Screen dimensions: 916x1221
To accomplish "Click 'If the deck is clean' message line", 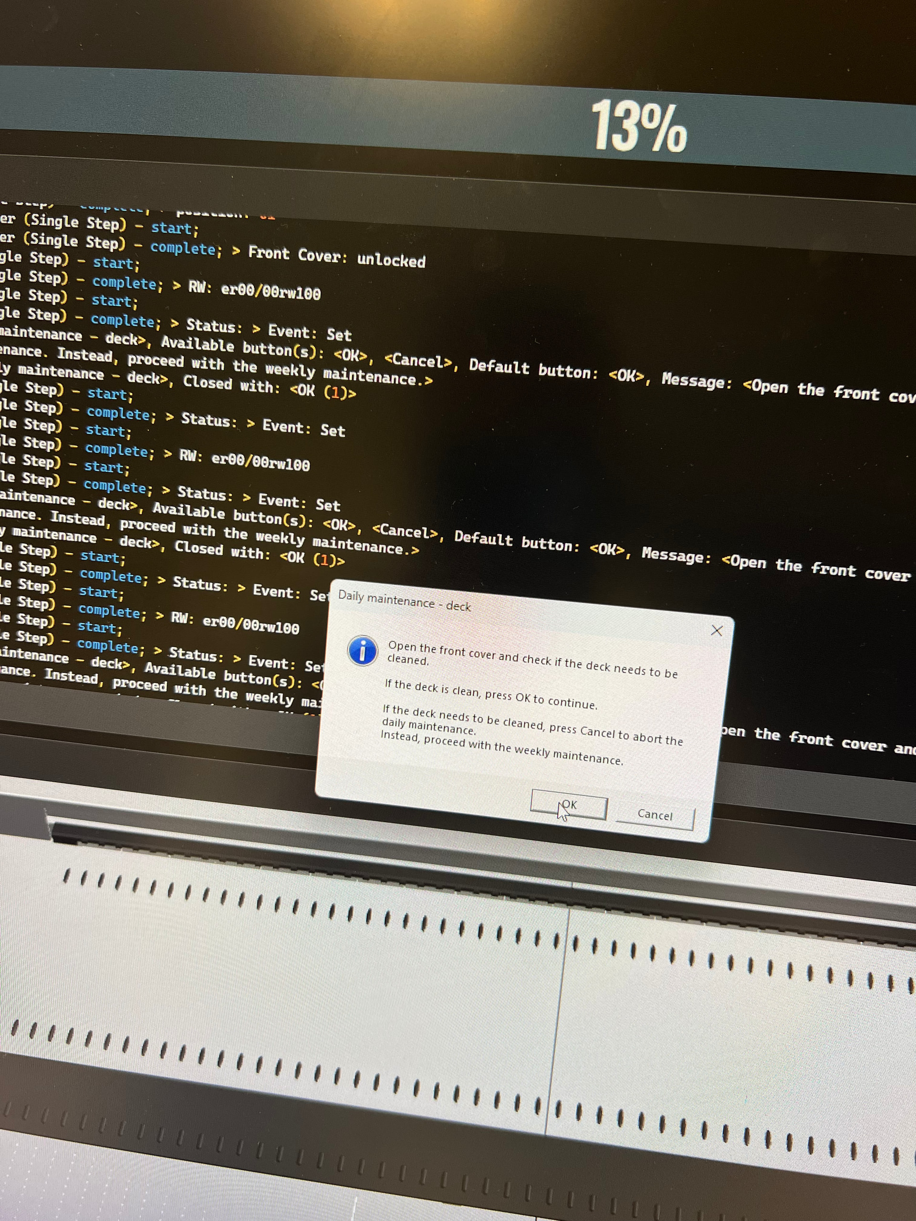I will 491,694.
